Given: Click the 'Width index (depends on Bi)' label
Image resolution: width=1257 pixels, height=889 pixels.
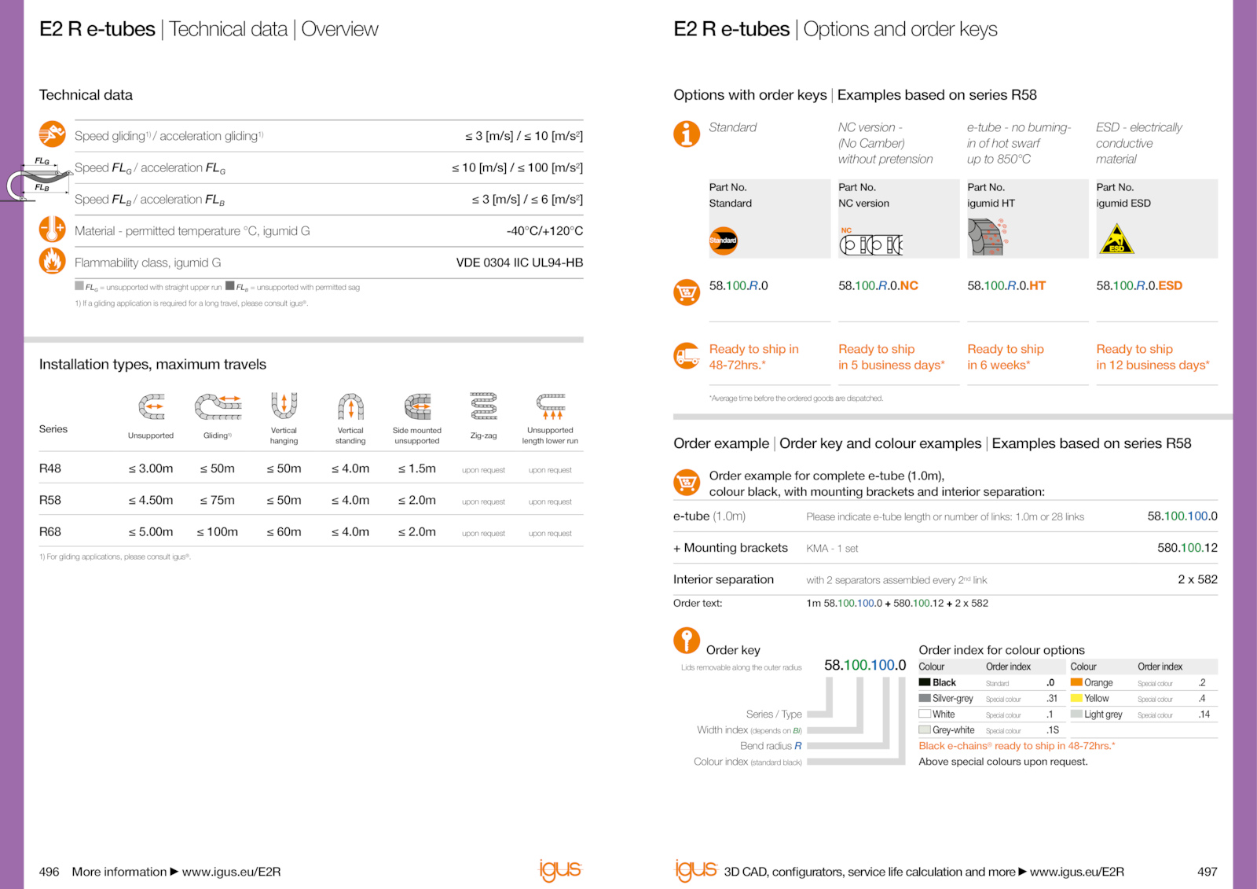Looking at the screenshot, I should click(749, 730).
